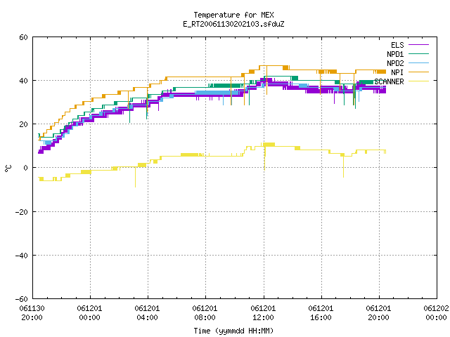Click the -40 value on temperature axis
This screenshot has width=450, height=337.
tap(21, 256)
